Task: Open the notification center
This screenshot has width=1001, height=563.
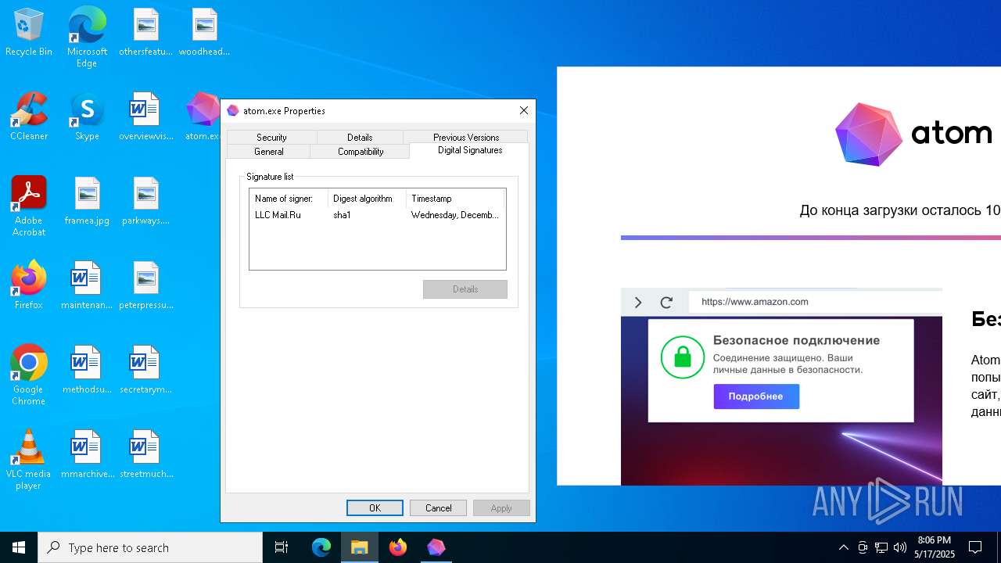Action: point(975,547)
